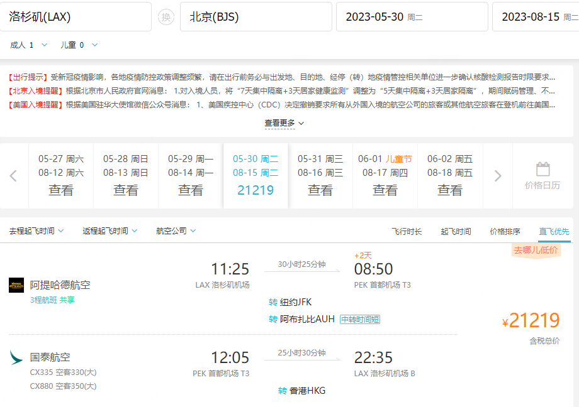Click the 去哪儿低价 badge
Screen dimensions: 579x407
(536, 251)
